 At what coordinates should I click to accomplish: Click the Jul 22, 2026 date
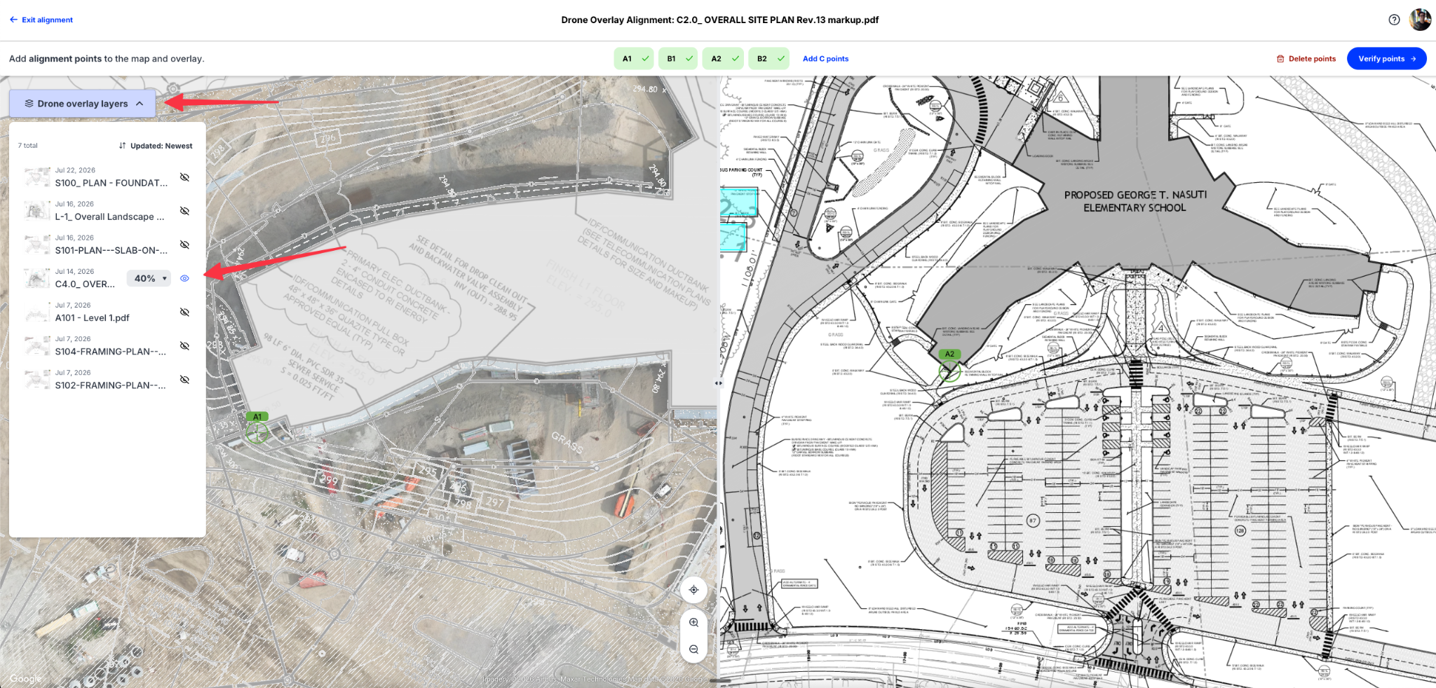tap(75, 170)
